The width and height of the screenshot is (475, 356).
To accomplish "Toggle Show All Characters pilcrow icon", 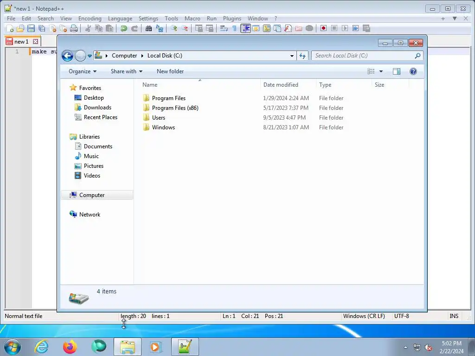I will 234,28.
